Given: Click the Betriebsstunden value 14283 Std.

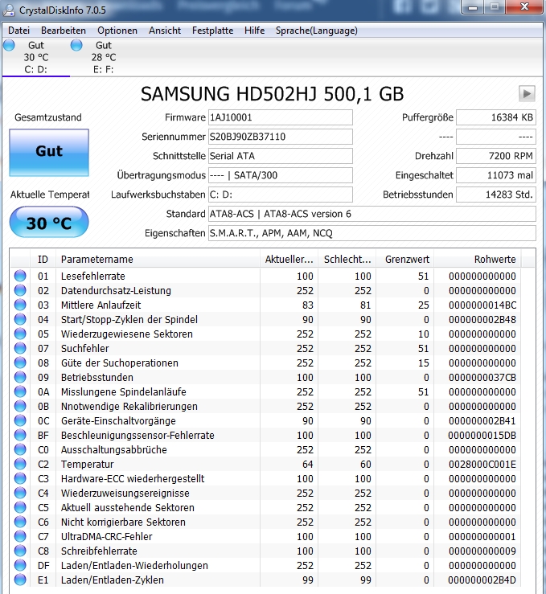Looking at the screenshot, I should click(x=496, y=195).
